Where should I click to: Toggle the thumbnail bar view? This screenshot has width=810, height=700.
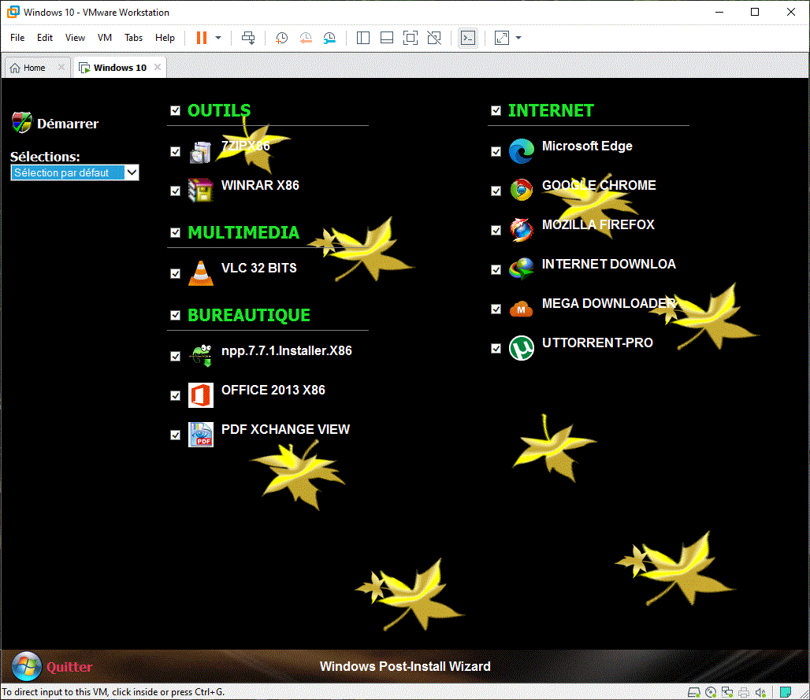pyautogui.click(x=387, y=38)
